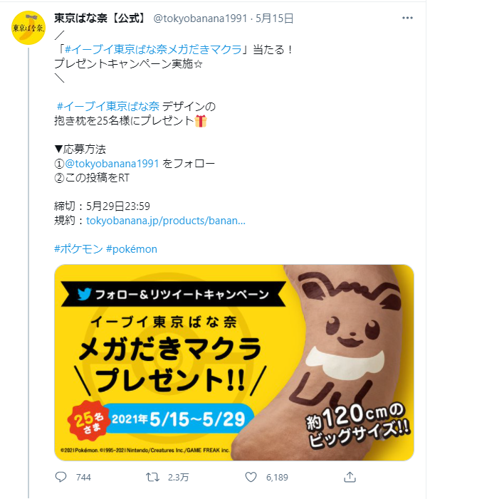Click @tokyobanana1991 mention in step ①
Image resolution: width=477 pixels, height=499 pixels.
click(112, 164)
